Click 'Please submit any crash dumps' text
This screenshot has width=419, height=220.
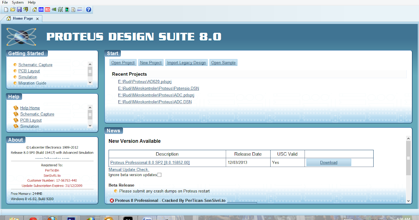pos(164,191)
